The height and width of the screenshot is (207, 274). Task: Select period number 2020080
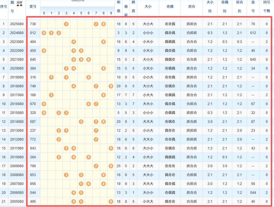16,68
